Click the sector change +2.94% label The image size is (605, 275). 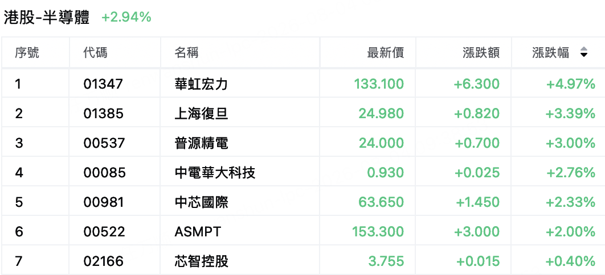tap(126, 17)
